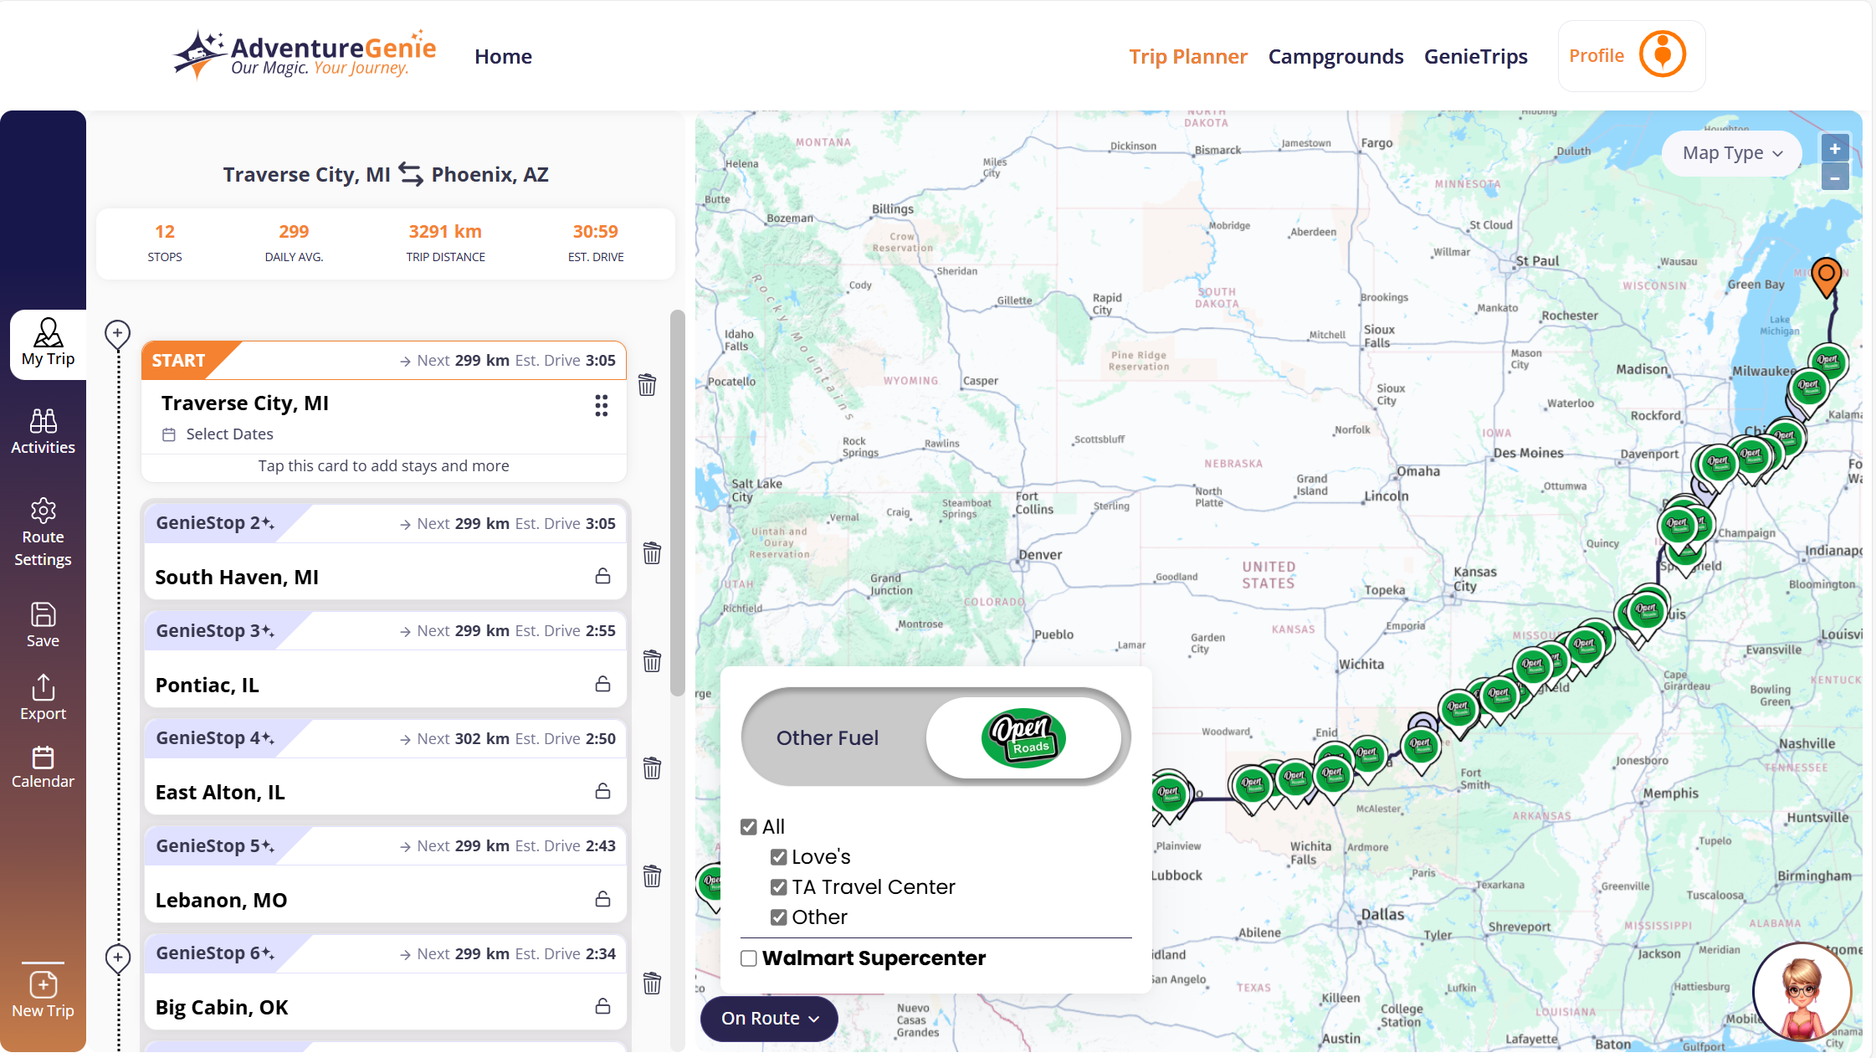The image size is (1876, 1058).
Task: Go to the Home page
Action: pyautogui.click(x=503, y=56)
